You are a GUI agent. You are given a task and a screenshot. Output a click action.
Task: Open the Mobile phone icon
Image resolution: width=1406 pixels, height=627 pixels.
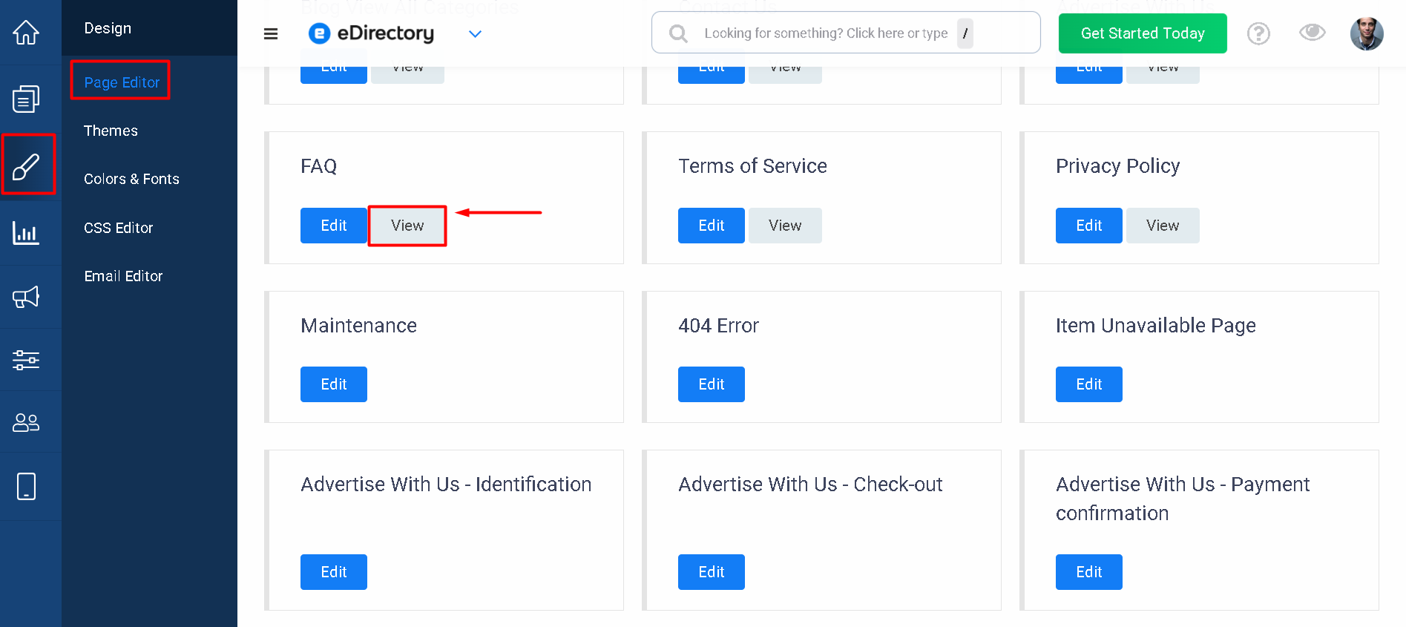coord(26,487)
